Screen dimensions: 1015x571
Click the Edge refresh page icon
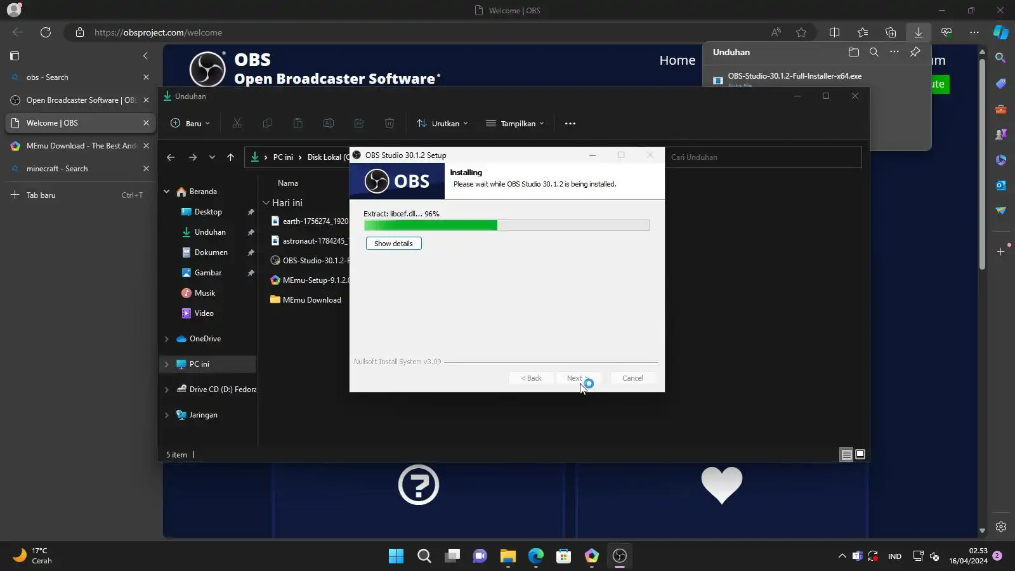[46, 32]
